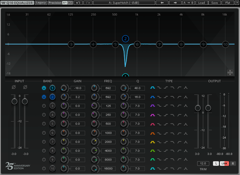Turn off band 1 power toggle
The height and width of the screenshot is (175, 240).
click(x=44, y=88)
